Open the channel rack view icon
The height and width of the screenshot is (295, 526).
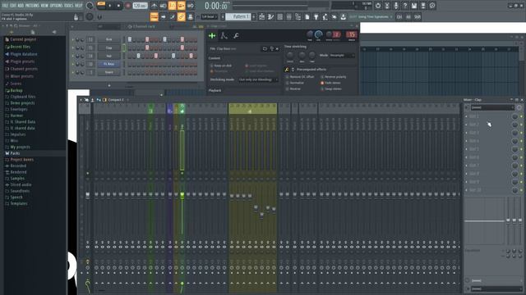click(x=279, y=16)
